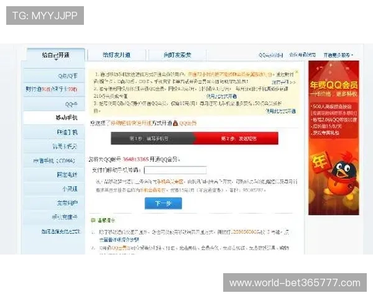373x298 pixels.
Task: Click the 温馨提示 tips icon
Action: pyautogui.click(x=93, y=220)
